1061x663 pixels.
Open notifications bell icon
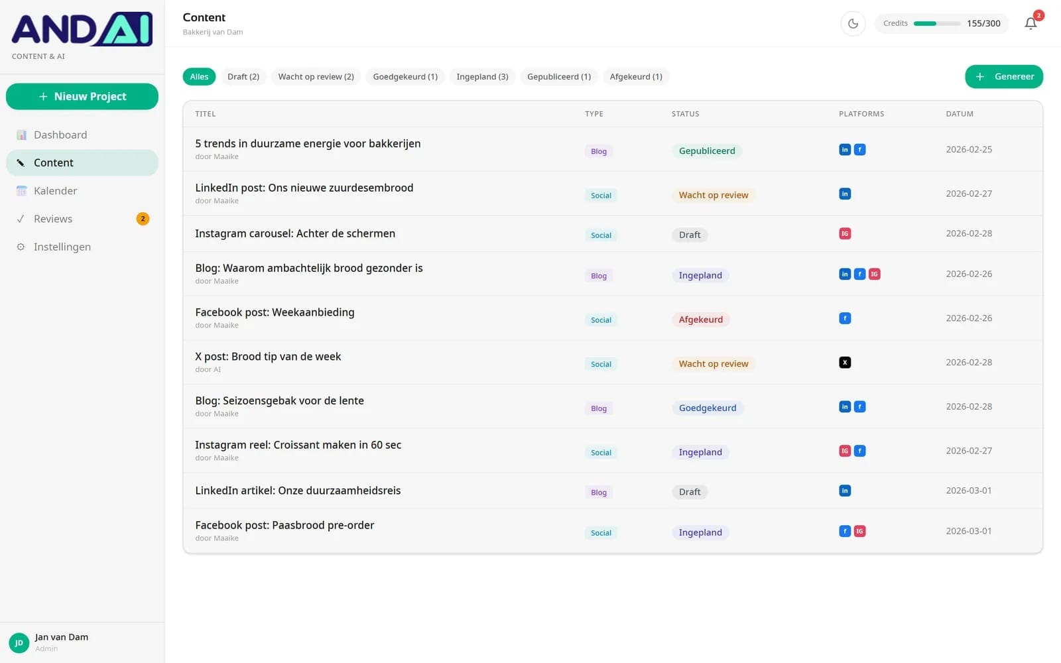[1030, 23]
